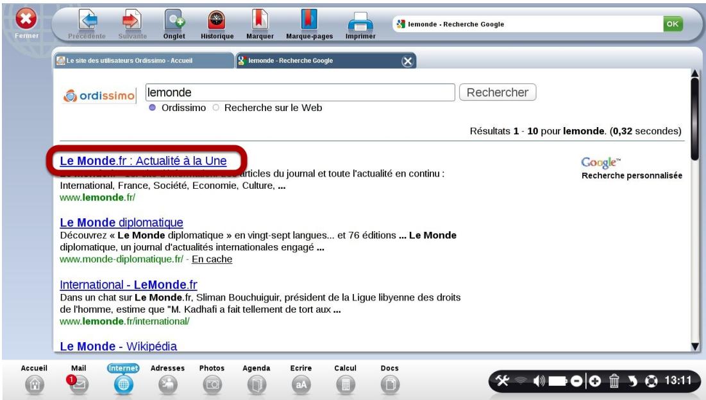This screenshot has width=706, height=400.
Task: Confirm the address with the OK button
Action: (x=673, y=24)
